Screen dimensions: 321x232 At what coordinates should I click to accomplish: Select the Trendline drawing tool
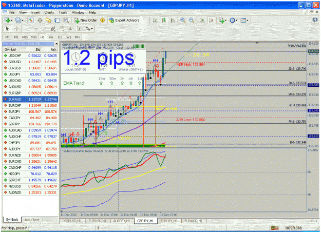click(44, 29)
